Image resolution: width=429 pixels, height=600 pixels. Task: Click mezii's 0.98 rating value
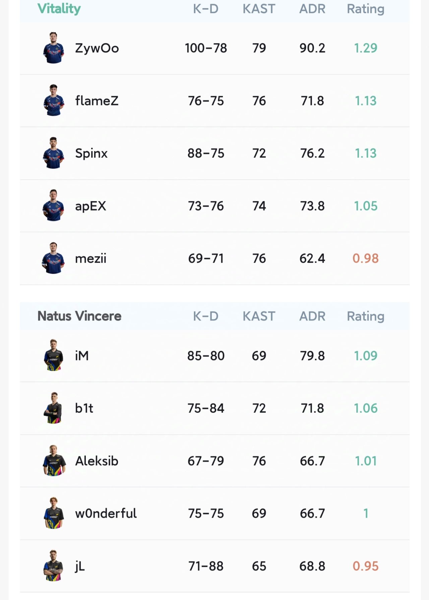pyautogui.click(x=365, y=258)
